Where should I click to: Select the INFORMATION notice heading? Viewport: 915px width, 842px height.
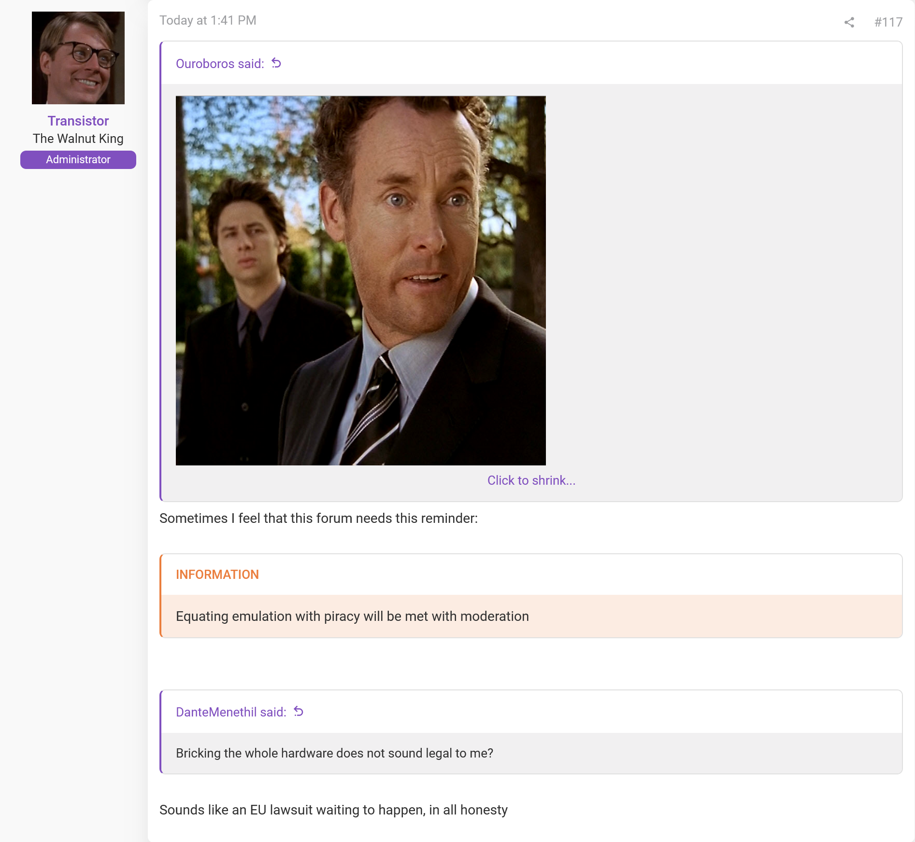(x=217, y=575)
